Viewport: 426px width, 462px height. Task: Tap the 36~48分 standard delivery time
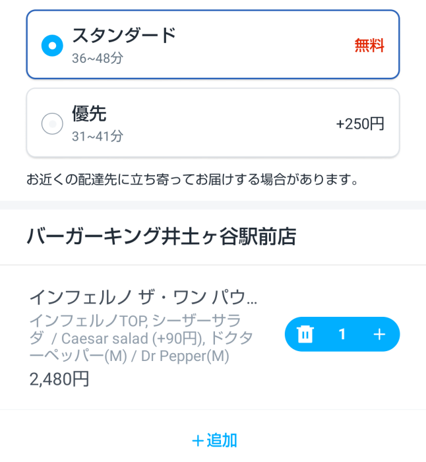(98, 58)
